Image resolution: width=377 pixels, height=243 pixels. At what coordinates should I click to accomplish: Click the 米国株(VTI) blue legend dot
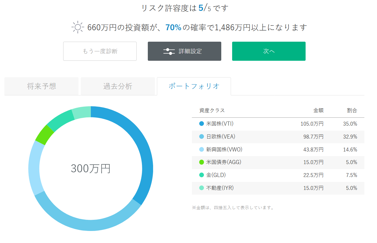click(201, 124)
